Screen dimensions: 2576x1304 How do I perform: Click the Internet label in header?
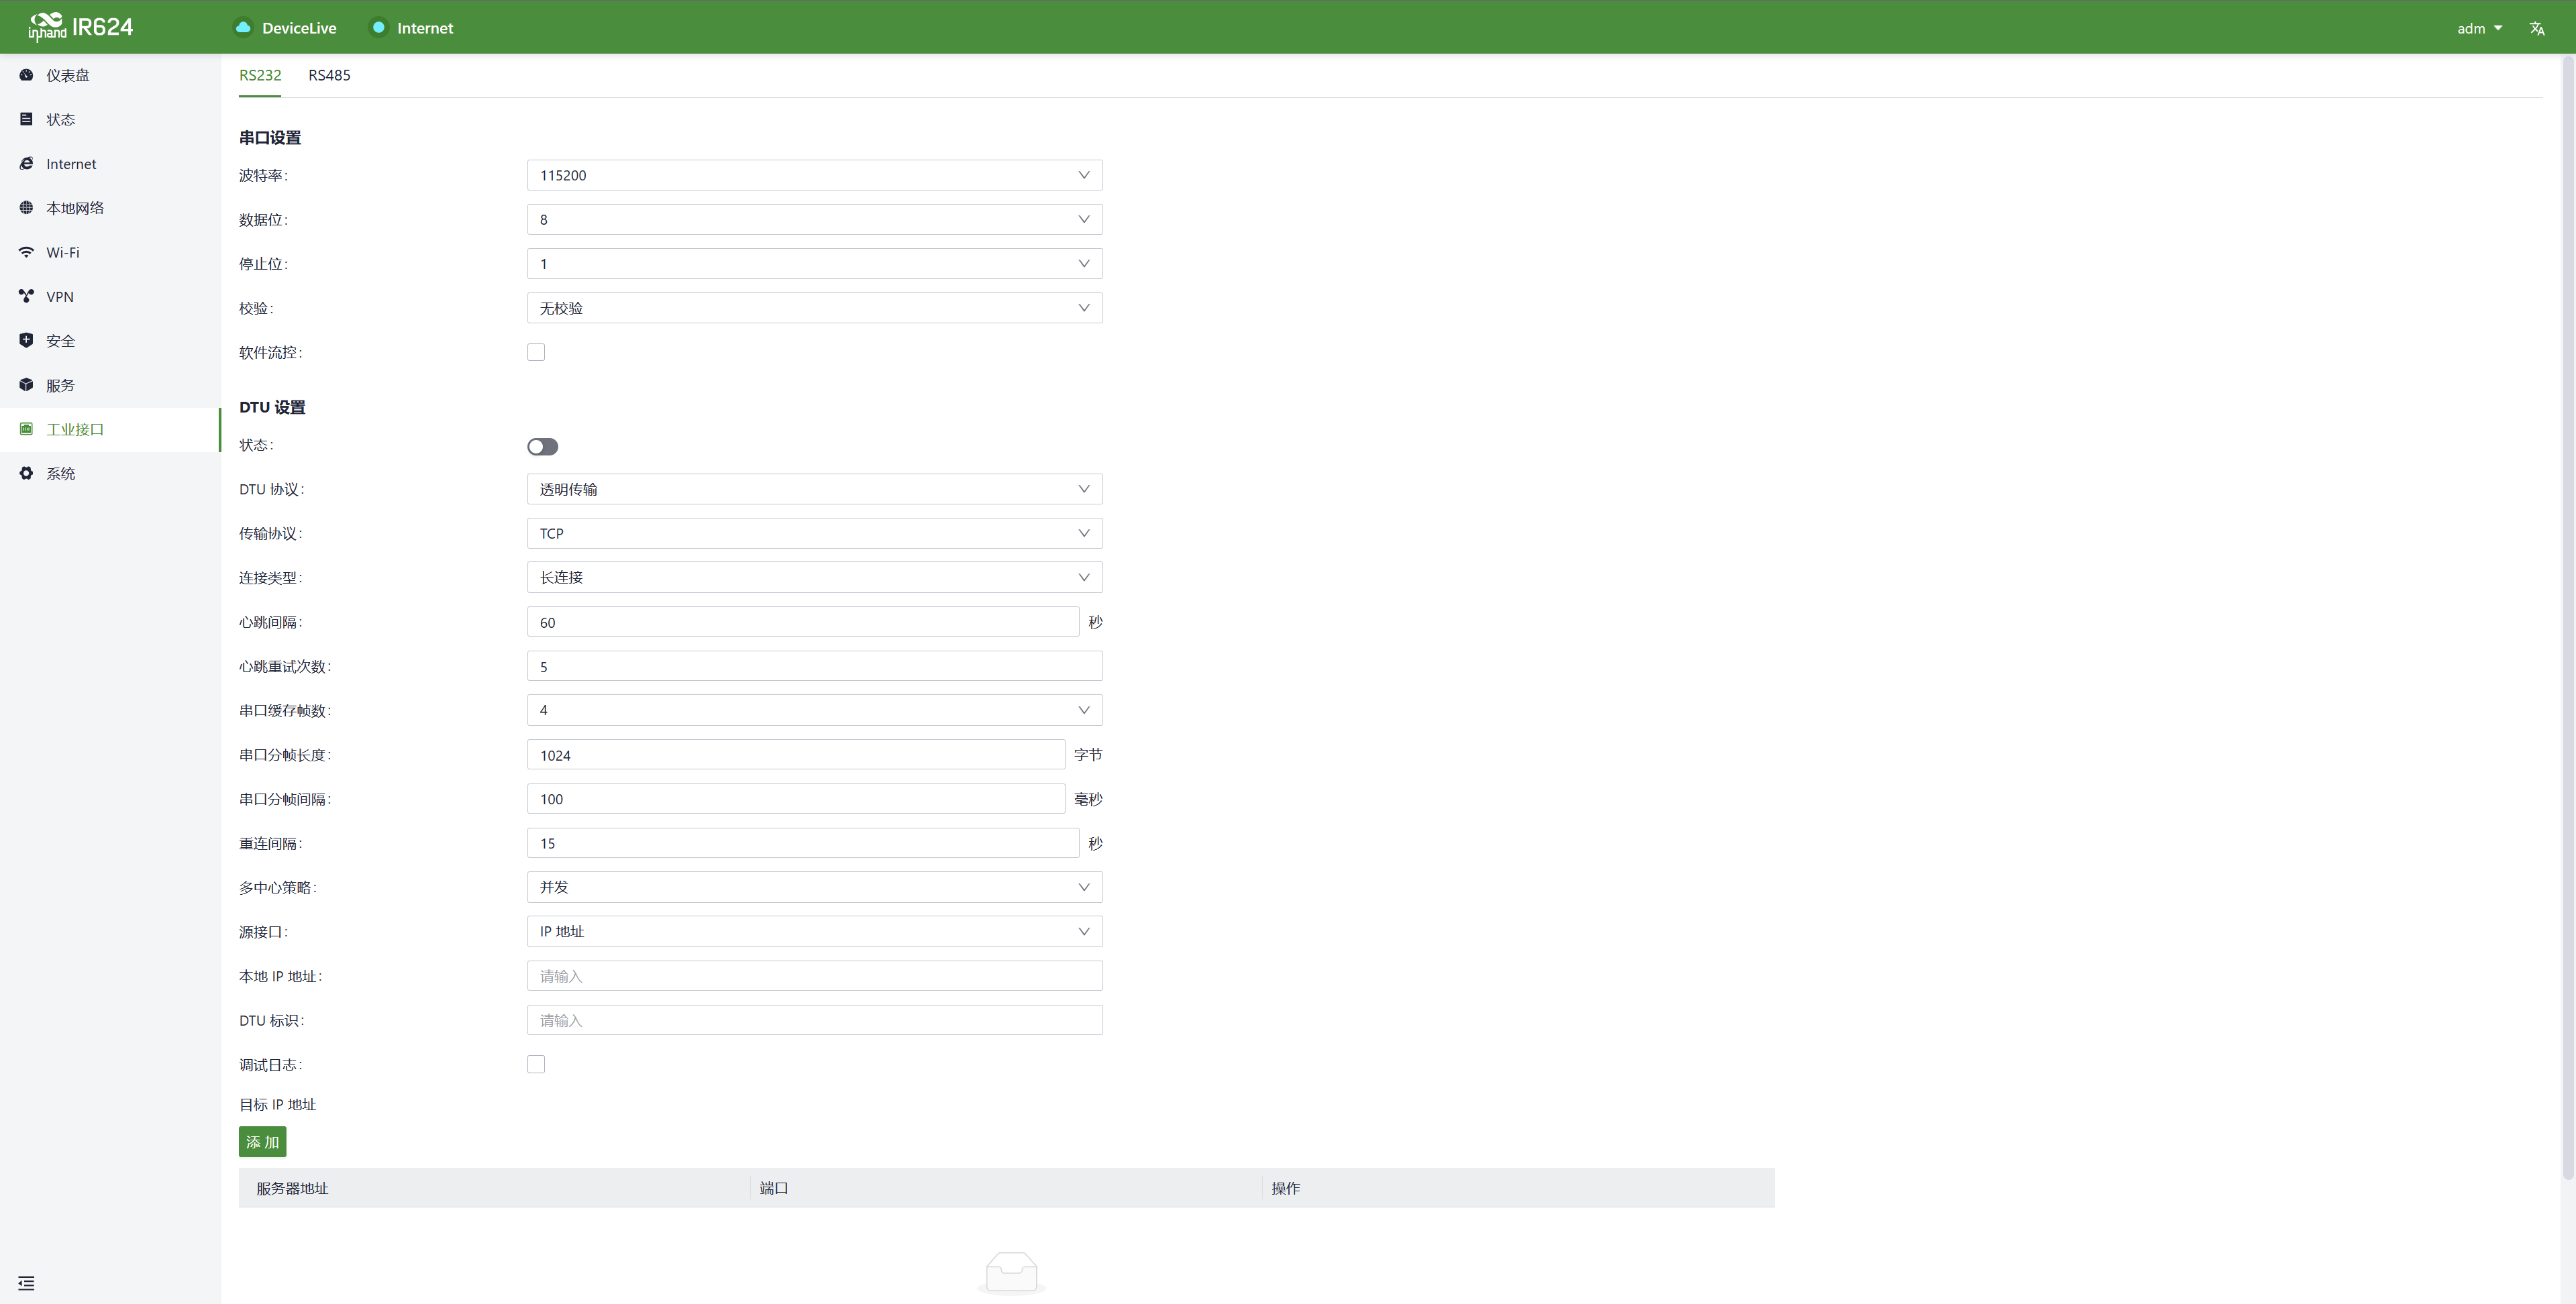(425, 28)
